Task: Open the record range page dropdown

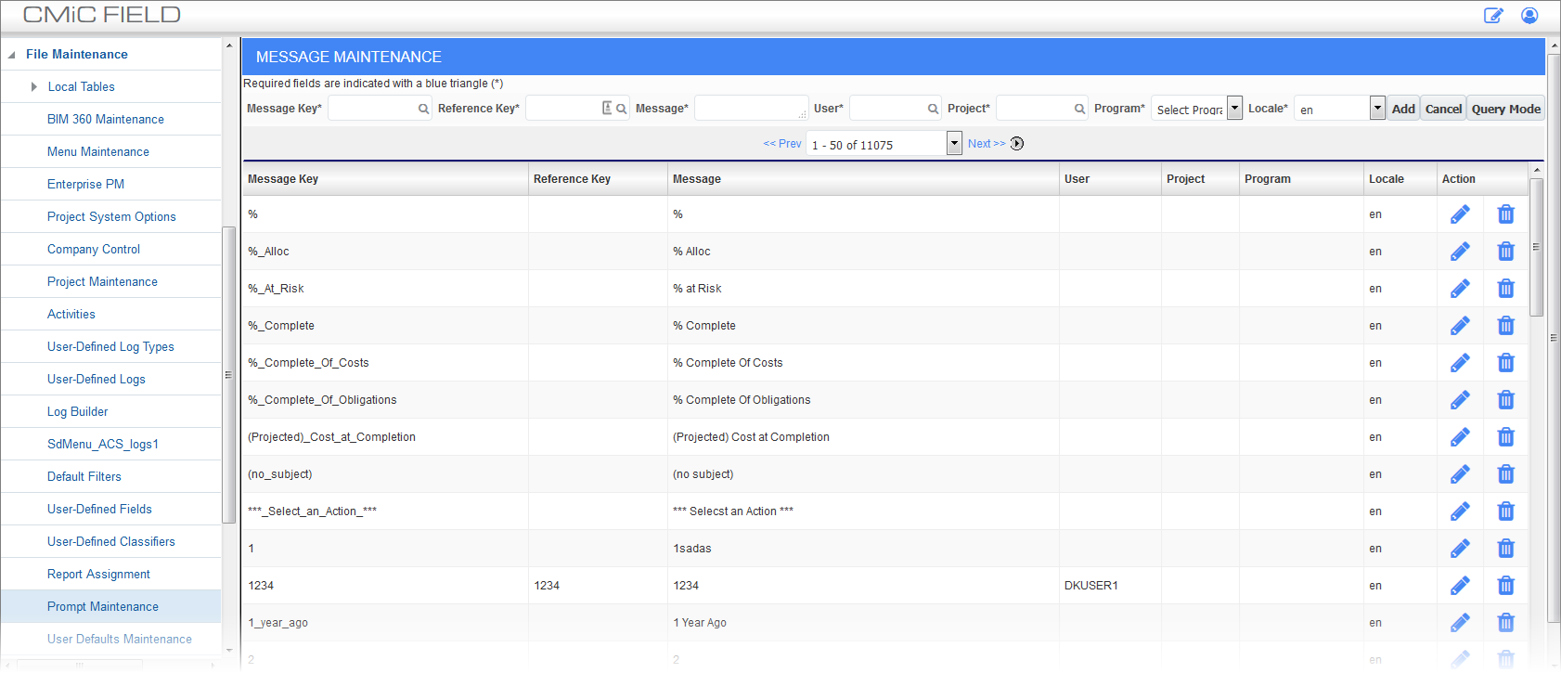Action: (x=954, y=144)
